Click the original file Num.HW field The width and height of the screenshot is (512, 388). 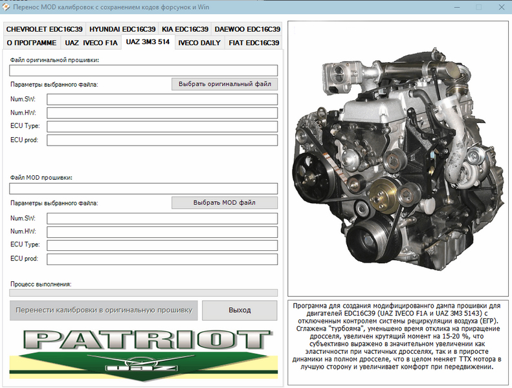pyautogui.click(x=162, y=113)
